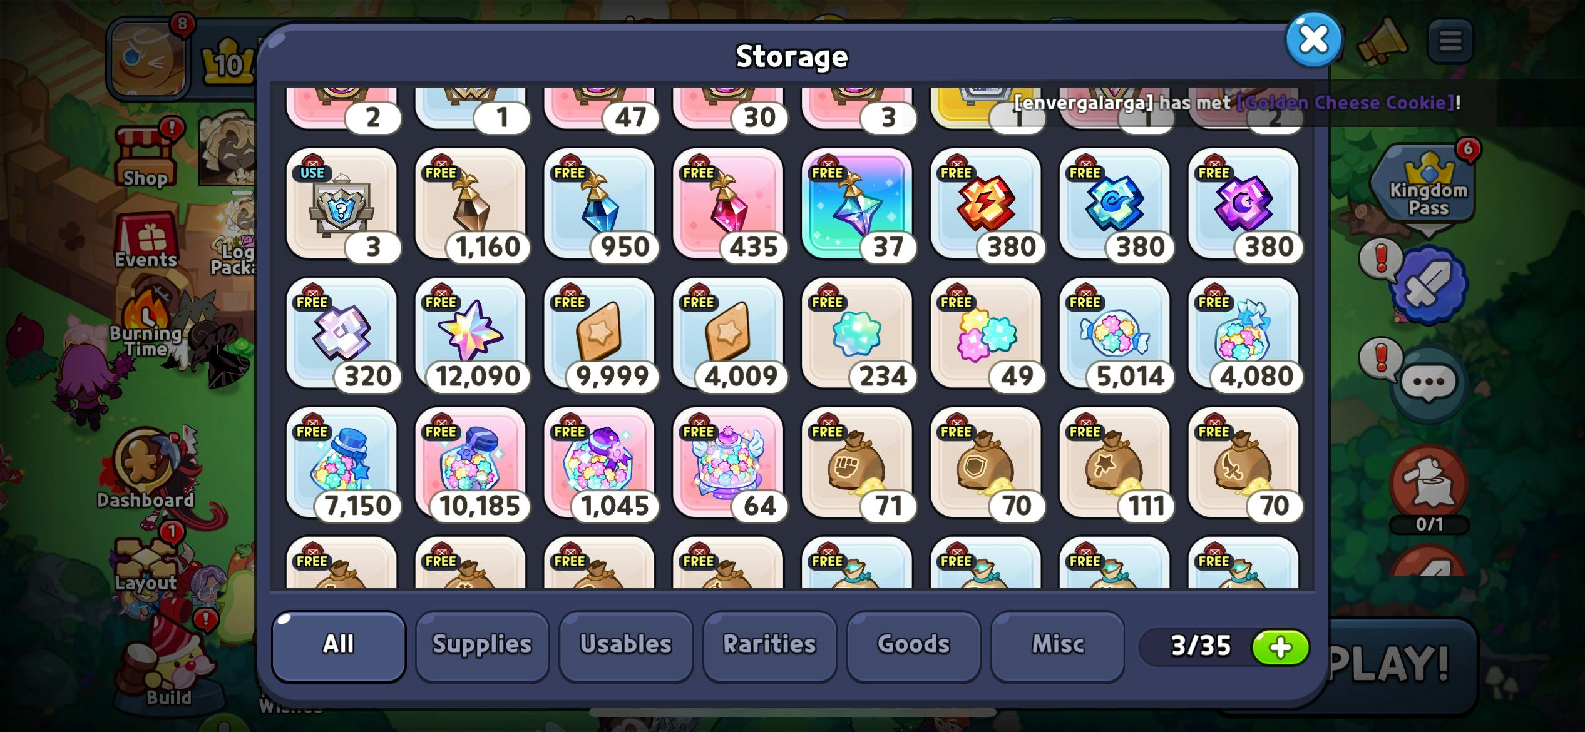Viewport: 1585px width, 732px height.
Task: Open the hamburger menu at top right
Action: (1450, 41)
